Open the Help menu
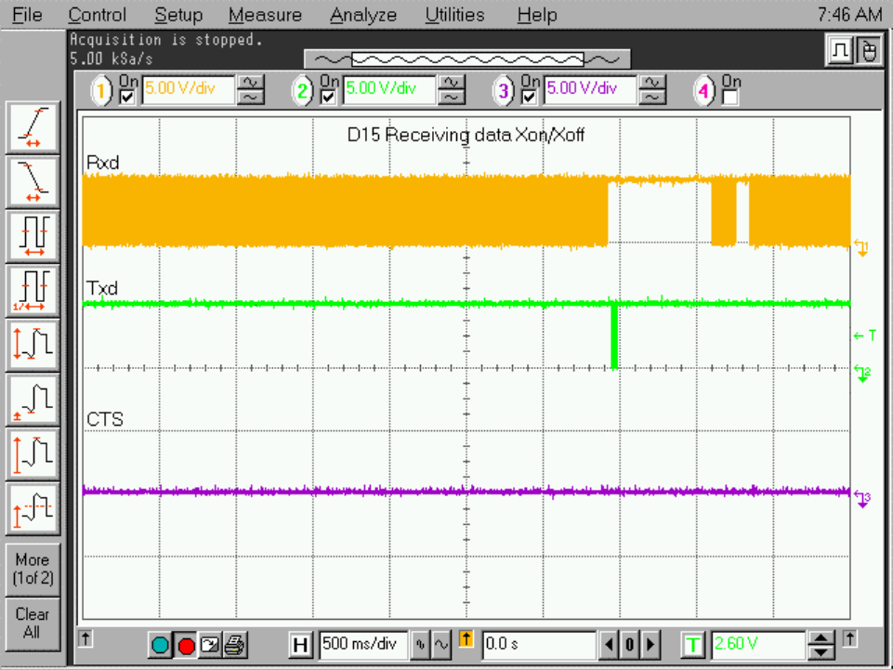Viewport: 893px width, 670px height. 536,15
